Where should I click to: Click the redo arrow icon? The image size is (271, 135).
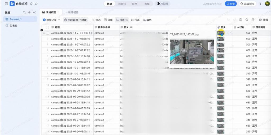tap(234, 20)
